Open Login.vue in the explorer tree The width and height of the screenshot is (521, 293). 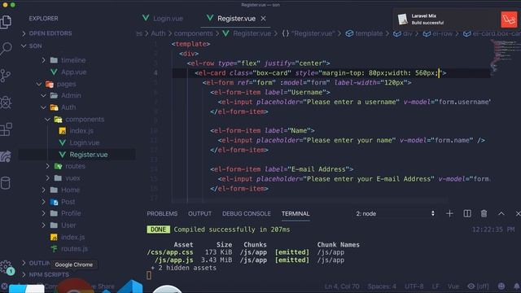tap(84, 143)
